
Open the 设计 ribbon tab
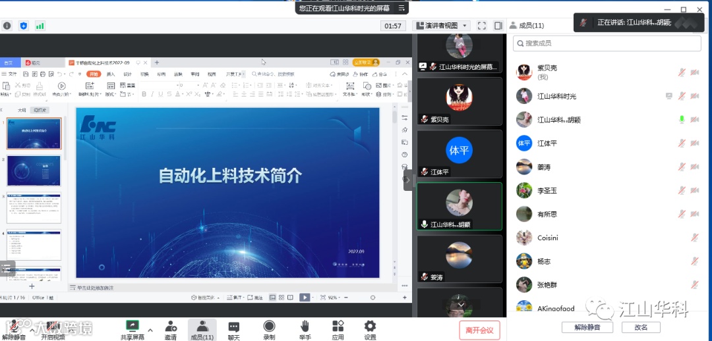(x=128, y=74)
